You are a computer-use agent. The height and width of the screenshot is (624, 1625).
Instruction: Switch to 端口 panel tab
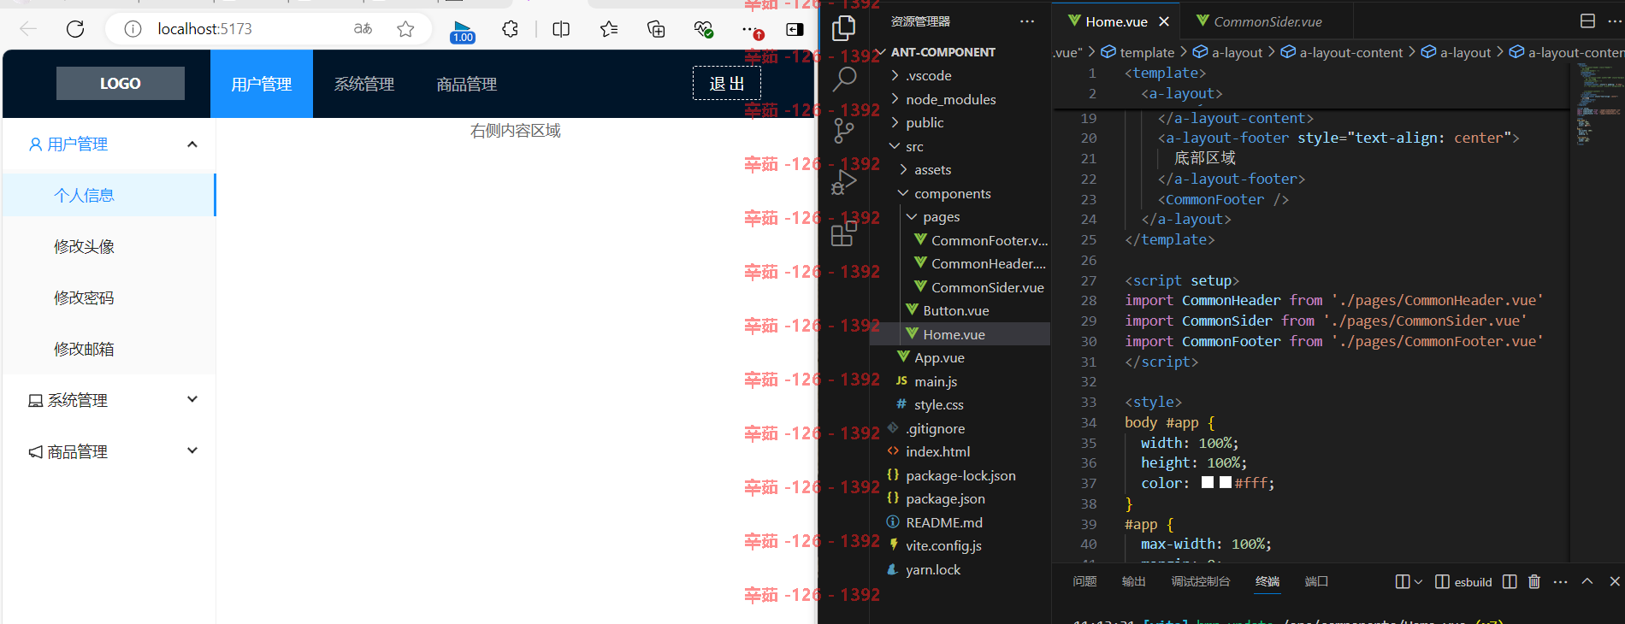(x=1316, y=581)
